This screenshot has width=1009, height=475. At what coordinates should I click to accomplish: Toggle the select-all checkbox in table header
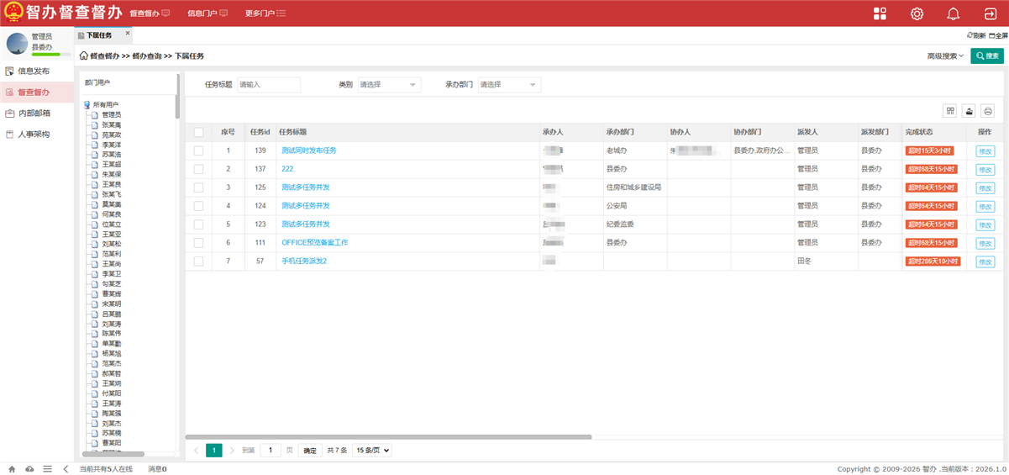pos(198,132)
